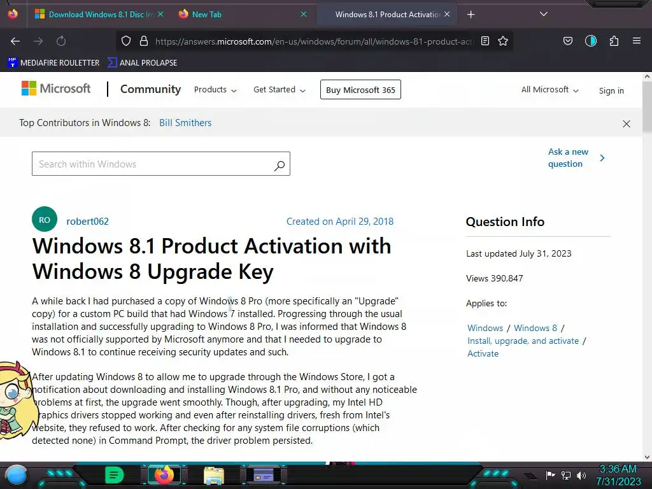652x489 pixels.
Task: Open the Activate category link
Action: (483, 354)
